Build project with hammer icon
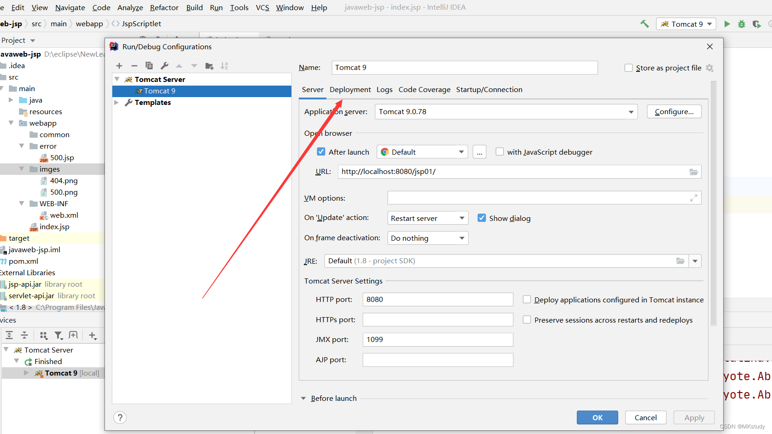This screenshot has width=772, height=434. click(x=644, y=24)
